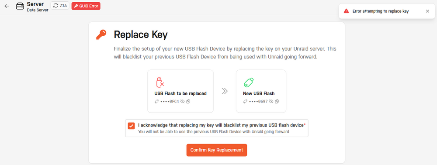Reveal hidden GUID ending 0FC4
Viewport: 437px width, 165px height.
(x=183, y=102)
